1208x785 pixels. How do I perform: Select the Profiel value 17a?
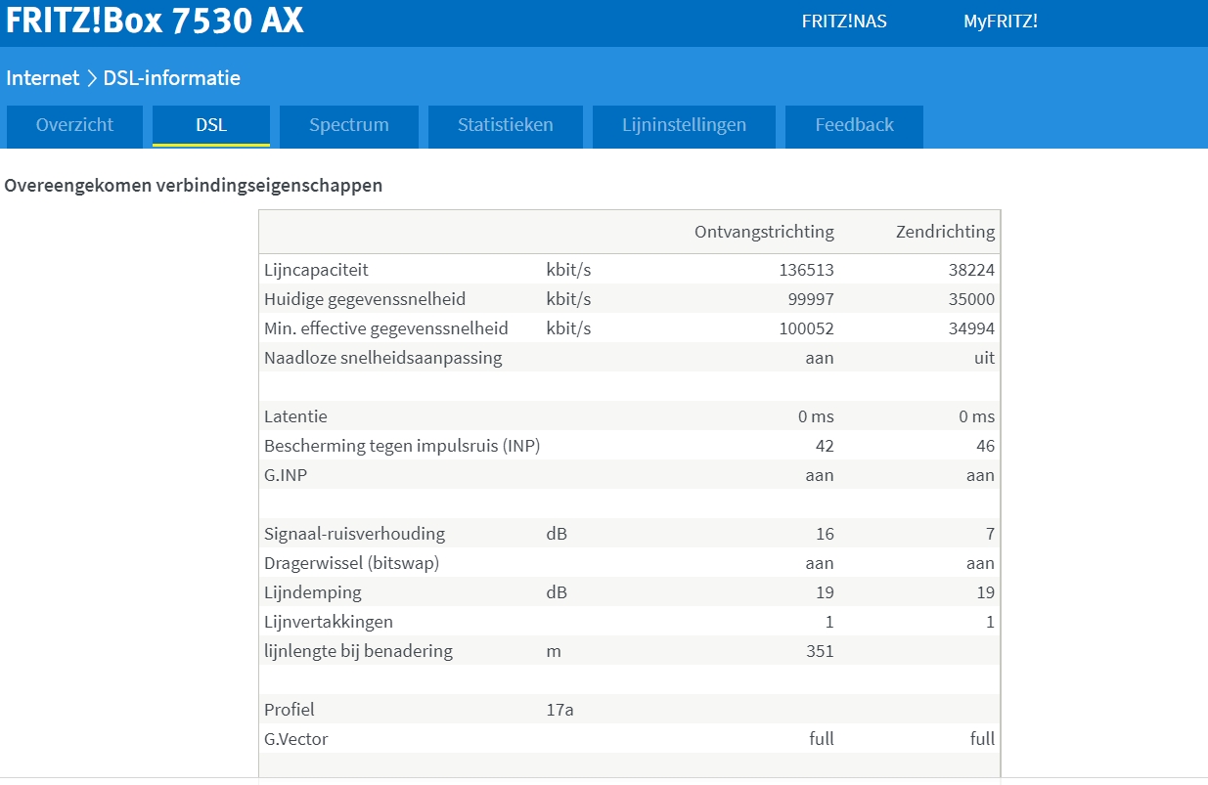pos(559,710)
